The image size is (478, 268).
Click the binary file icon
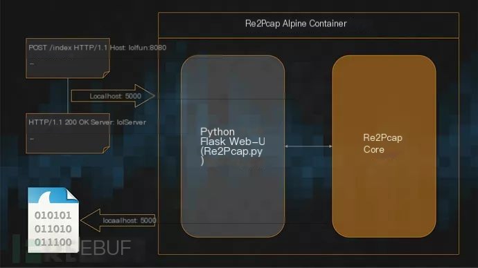point(53,220)
